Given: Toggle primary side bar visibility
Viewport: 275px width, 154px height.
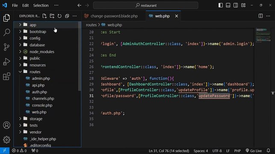Looking at the screenshot, I should 220,5.
